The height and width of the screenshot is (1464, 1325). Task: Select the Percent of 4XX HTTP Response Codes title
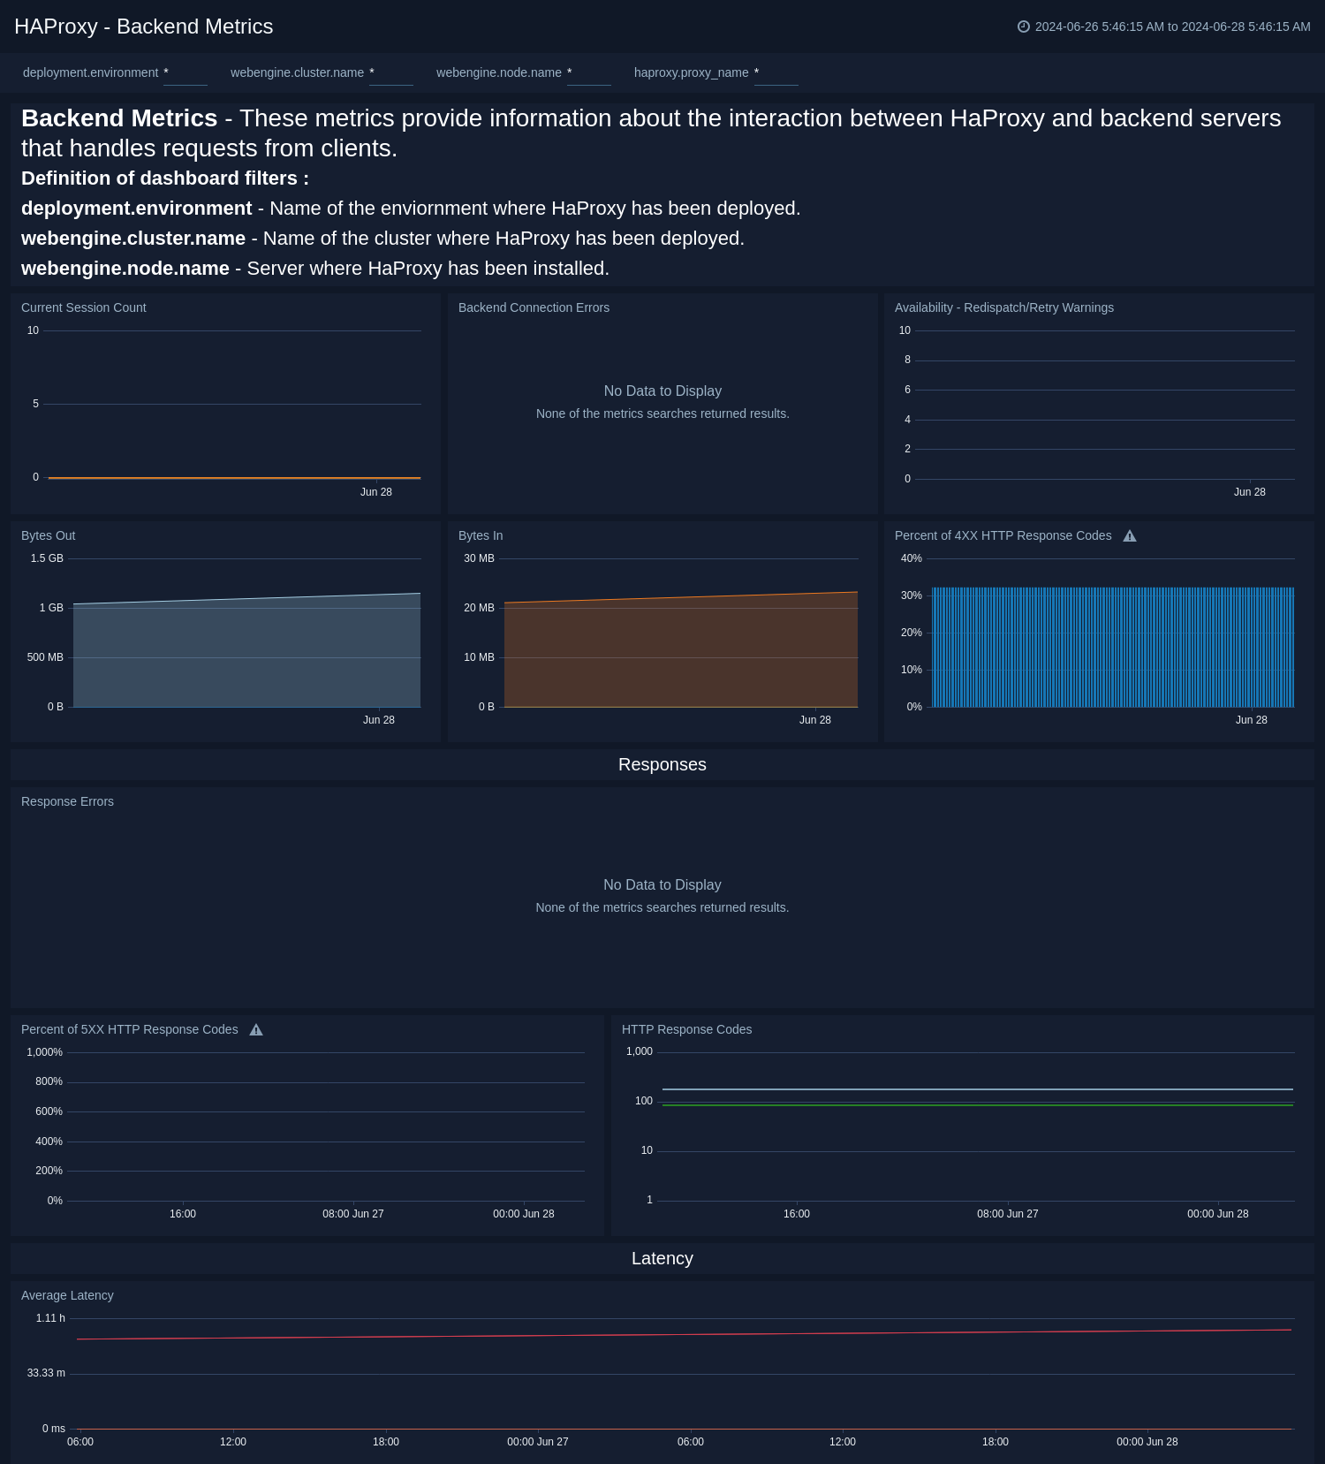[1003, 535]
